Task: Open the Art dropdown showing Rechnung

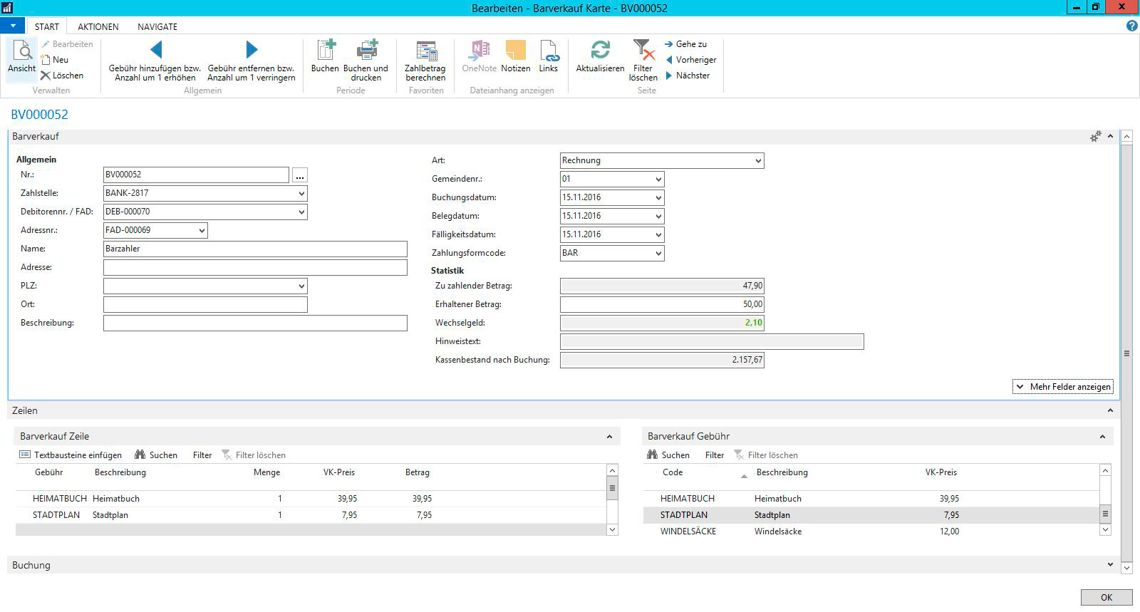Action: tap(757, 161)
